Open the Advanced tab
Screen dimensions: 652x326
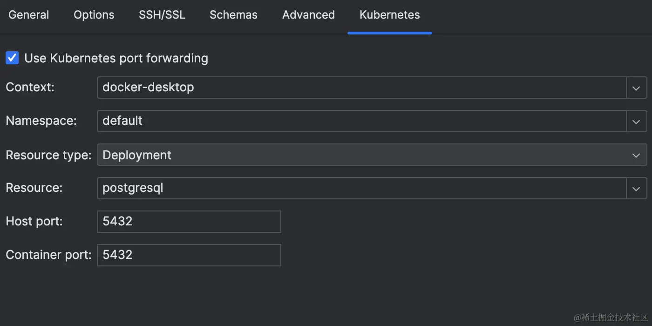click(308, 15)
